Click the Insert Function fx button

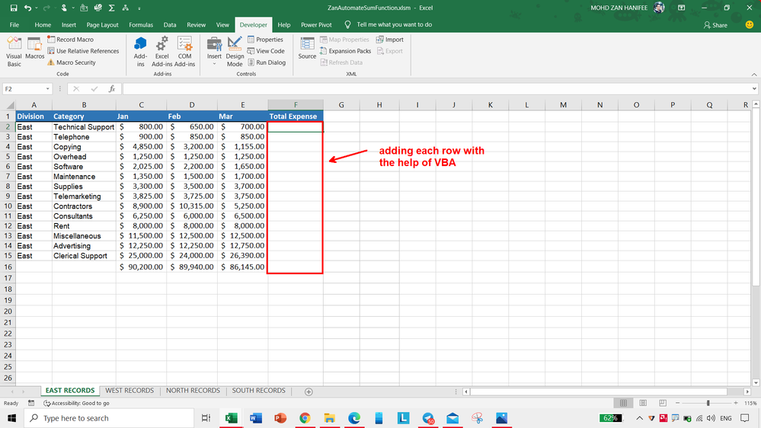pos(112,89)
